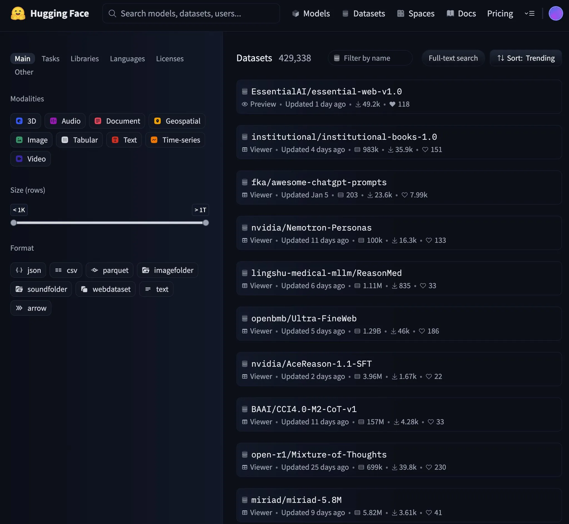Click the Docs book icon in navbar
The image size is (569, 524).
[x=450, y=13]
